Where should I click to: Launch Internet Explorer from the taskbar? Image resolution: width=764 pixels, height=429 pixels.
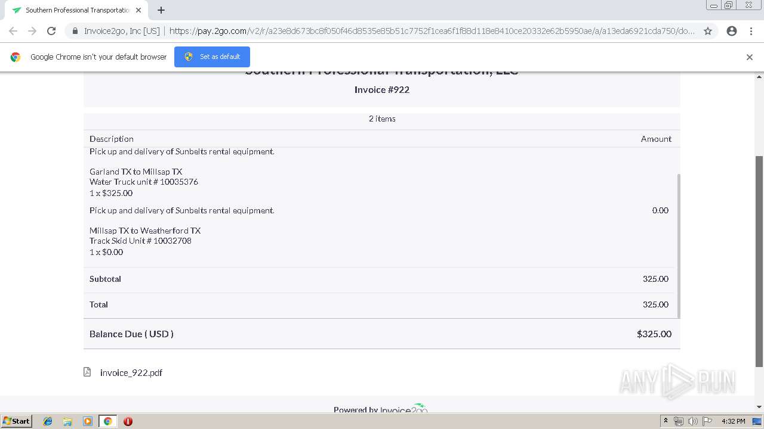(x=48, y=421)
